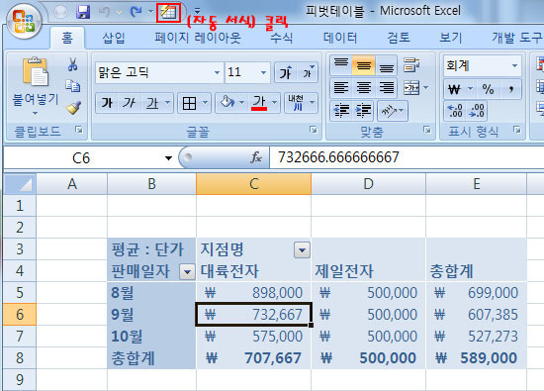Increase font size with large 가 button
This screenshot has height=391, width=544.
286,72
